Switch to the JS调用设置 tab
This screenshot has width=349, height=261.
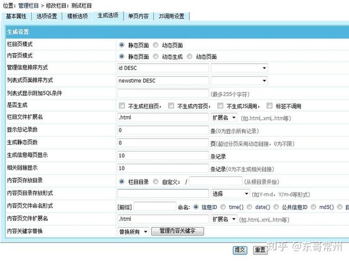click(x=171, y=16)
